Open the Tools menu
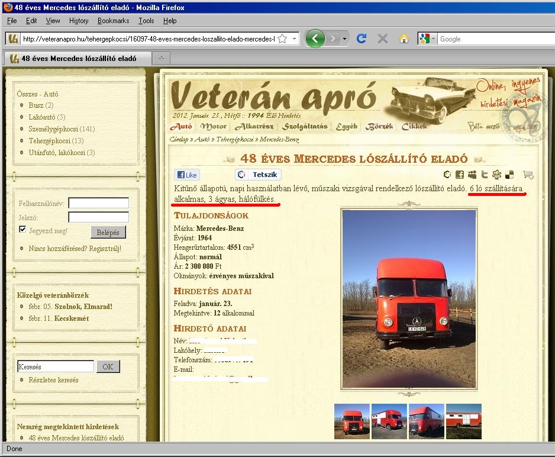The image size is (555, 457). [146, 21]
